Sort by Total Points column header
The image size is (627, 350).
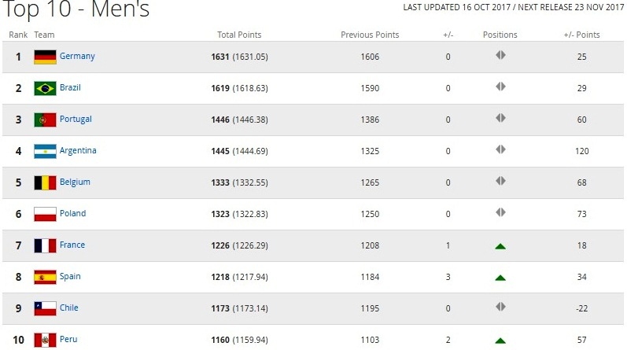click(239, 35)
